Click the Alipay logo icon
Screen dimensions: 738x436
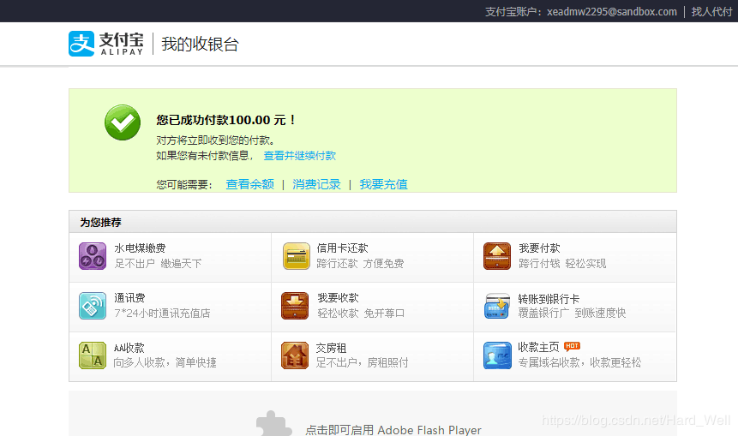click(x=81, y=44)
